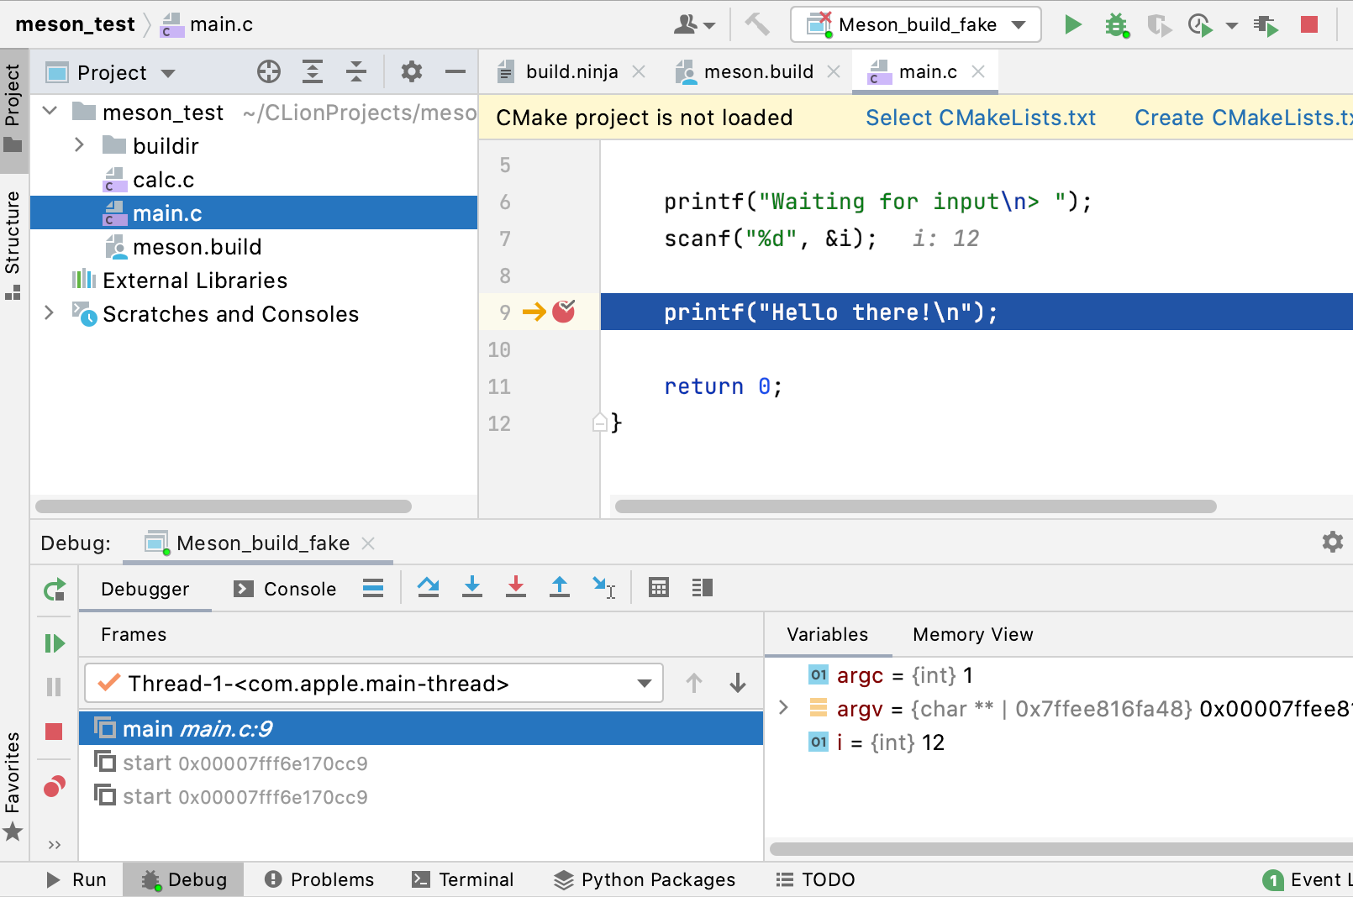Stop the running debug session

(54, 732)
